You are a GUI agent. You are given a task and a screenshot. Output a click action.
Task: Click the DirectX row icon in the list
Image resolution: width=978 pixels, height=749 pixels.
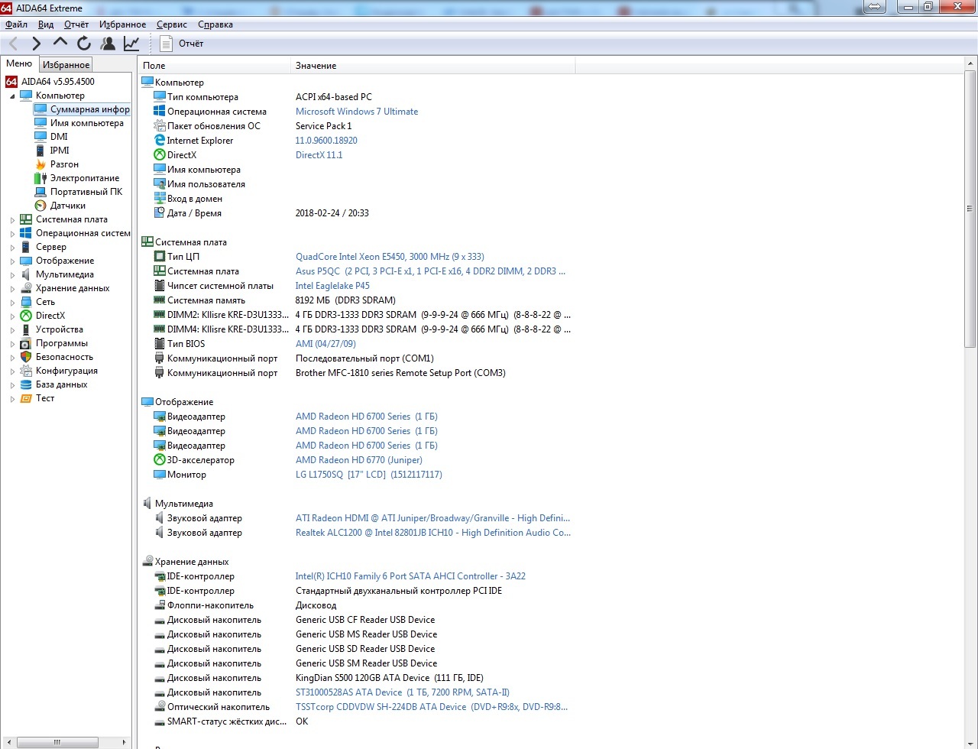point(160,155)
